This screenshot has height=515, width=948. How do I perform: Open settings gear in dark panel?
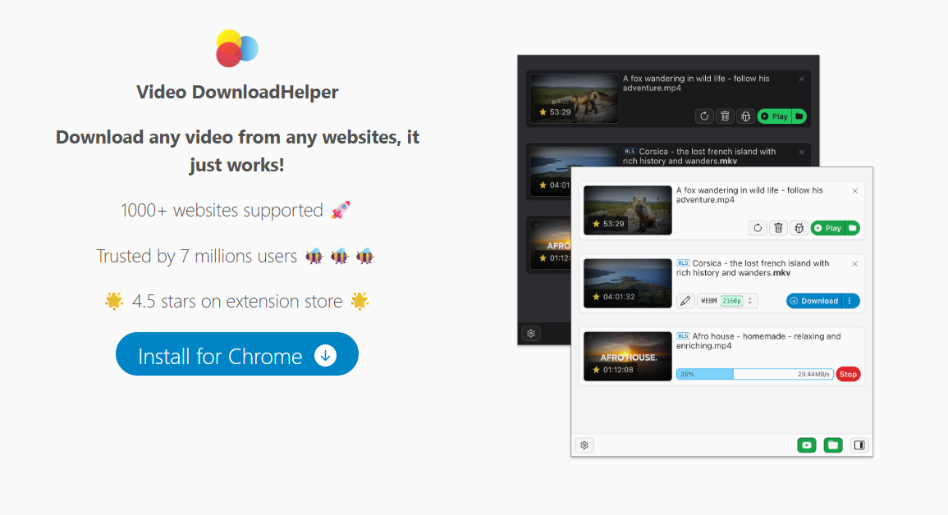tap(531, 333)
